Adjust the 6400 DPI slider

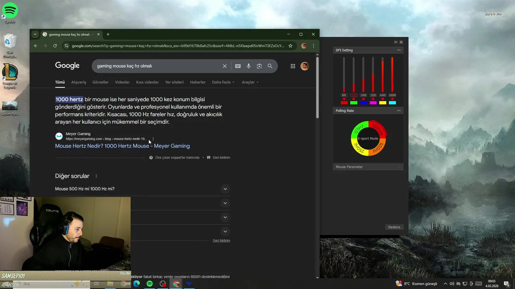point(383,75)
